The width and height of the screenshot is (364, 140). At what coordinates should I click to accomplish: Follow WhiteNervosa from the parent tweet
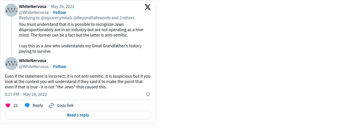[60, 12]
